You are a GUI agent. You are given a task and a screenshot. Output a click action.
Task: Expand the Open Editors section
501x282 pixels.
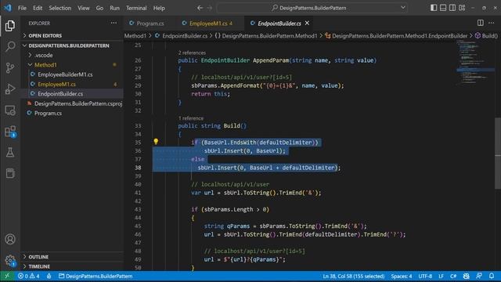click(73, 35)
